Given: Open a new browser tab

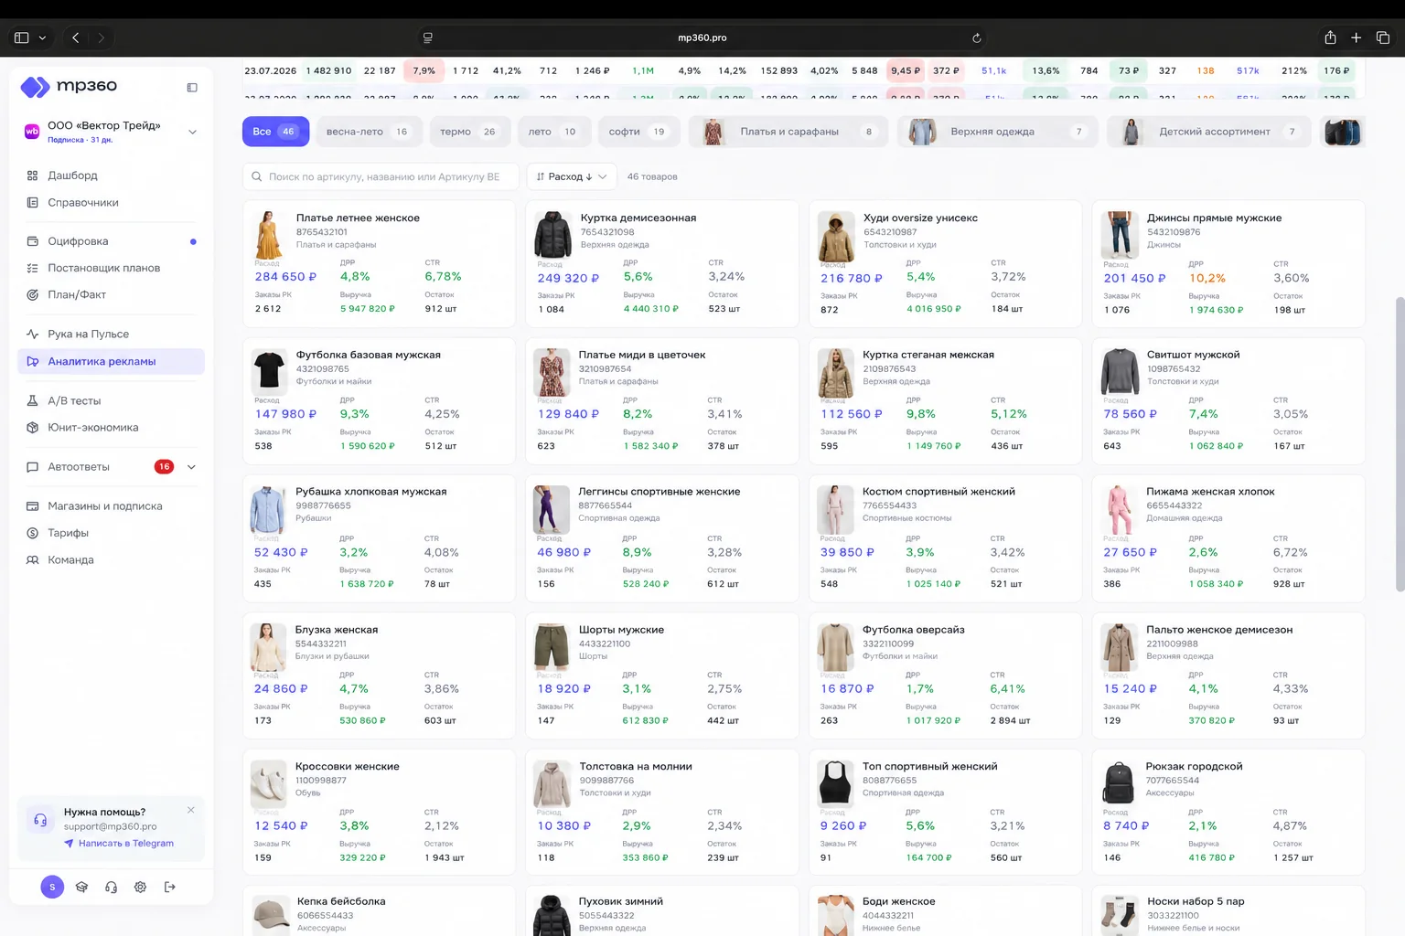Looking at the screenshot, I should click(x=1357, y=37).
